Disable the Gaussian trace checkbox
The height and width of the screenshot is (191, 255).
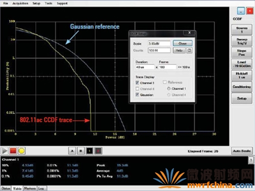[137, 94]
